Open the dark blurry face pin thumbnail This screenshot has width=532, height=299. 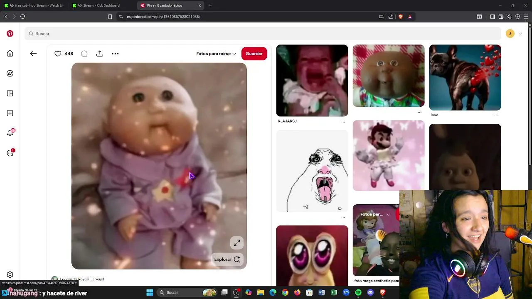click(465, 157)
